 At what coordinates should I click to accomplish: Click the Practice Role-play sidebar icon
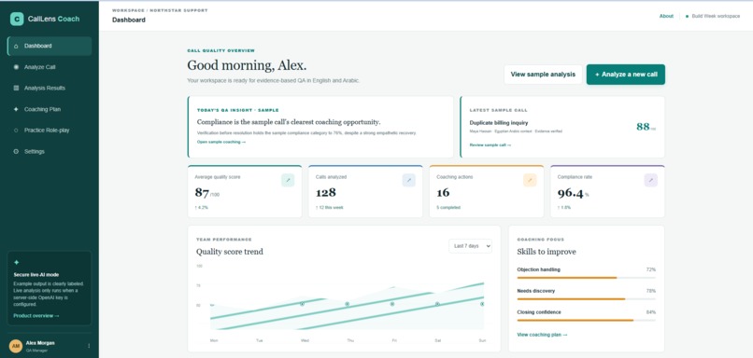click(x=16, y=131)
